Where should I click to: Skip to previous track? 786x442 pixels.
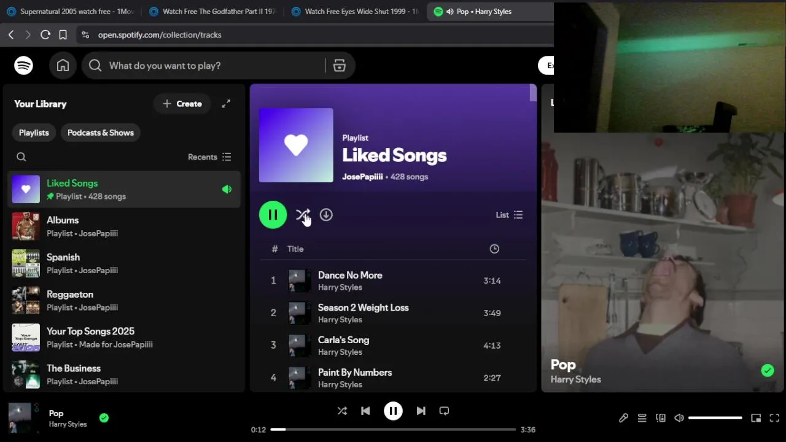click(365, 411)
